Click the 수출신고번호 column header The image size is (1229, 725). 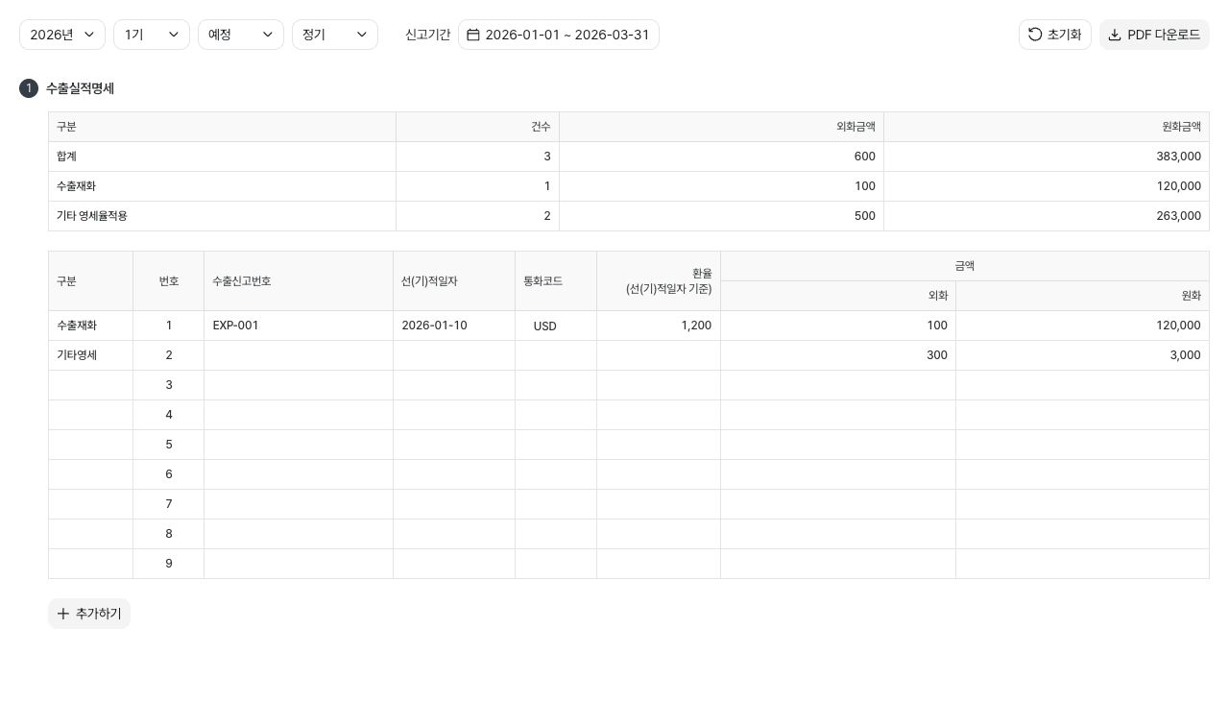coord(299,281)
